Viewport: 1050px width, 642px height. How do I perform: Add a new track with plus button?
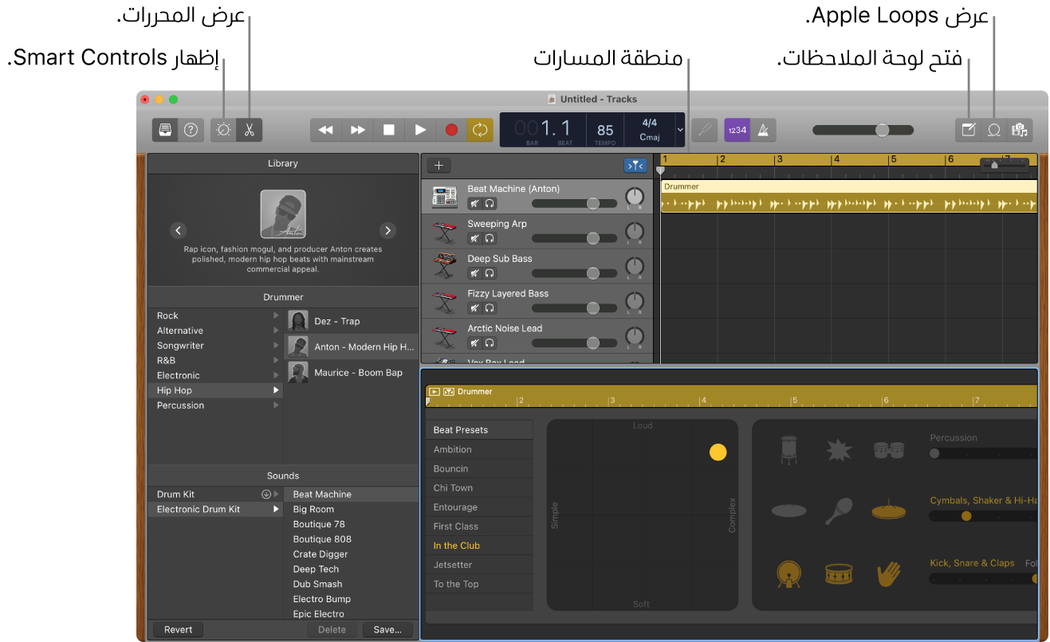[438, 166]
